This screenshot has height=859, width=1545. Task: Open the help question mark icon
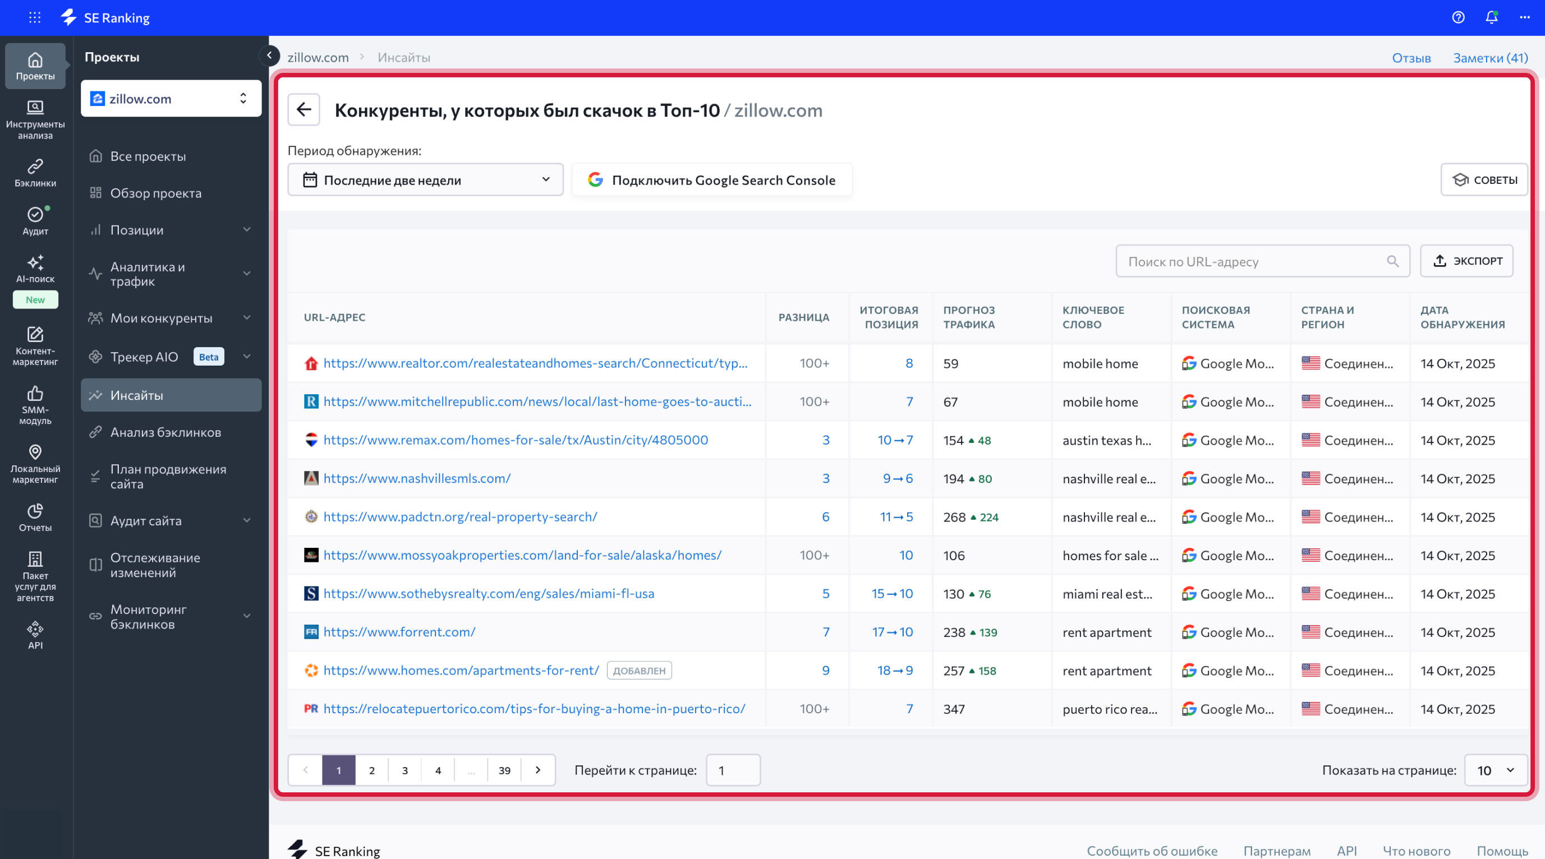(x=1458, y=17)
